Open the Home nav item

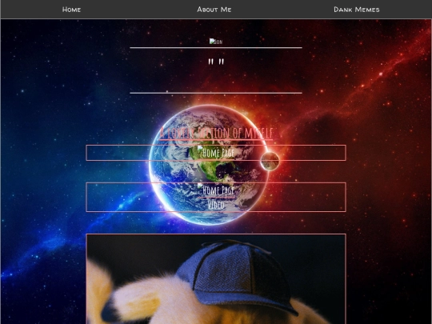[x=71, y=10]
